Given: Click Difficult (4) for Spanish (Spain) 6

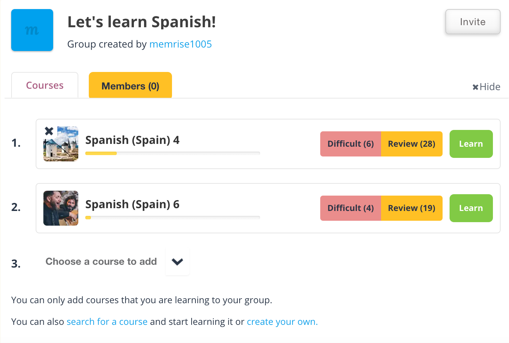Looking at the screenshot, I should [350, 208].
